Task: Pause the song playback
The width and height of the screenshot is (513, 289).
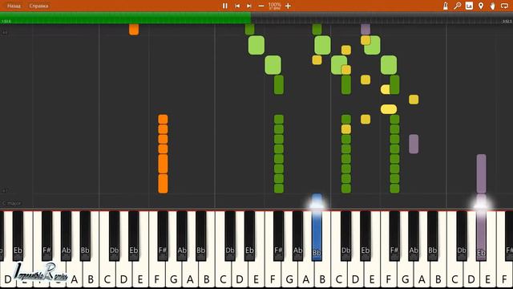Action: 225,6
